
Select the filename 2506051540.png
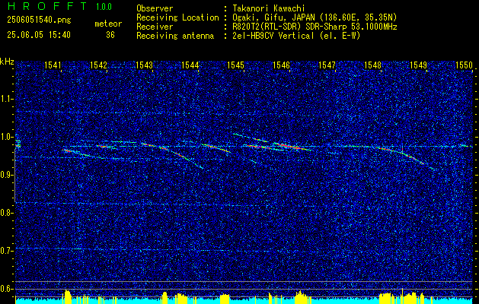39,21
